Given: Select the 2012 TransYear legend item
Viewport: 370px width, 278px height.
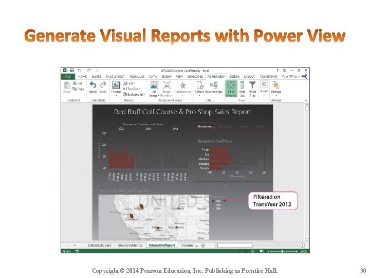Looking at the screenshot, I should [x=217, y=201].
